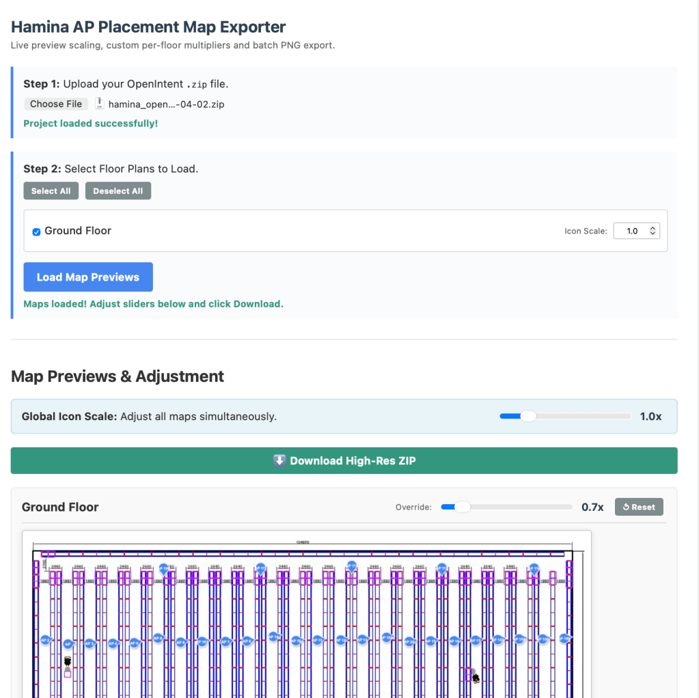Click the selected zip filename text
Image resolution: width=699 pixels, height=698 pixels.
(166, 104)
